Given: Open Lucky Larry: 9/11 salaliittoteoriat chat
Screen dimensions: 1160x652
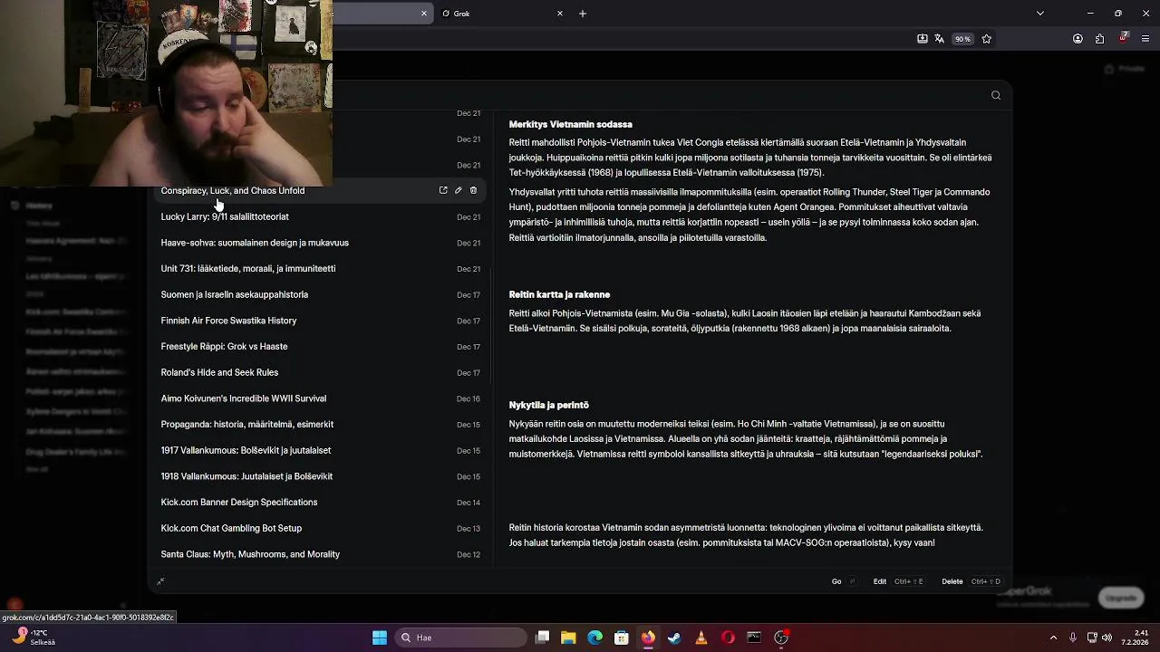Looking at the screenshot, I should tap(225, 217).
